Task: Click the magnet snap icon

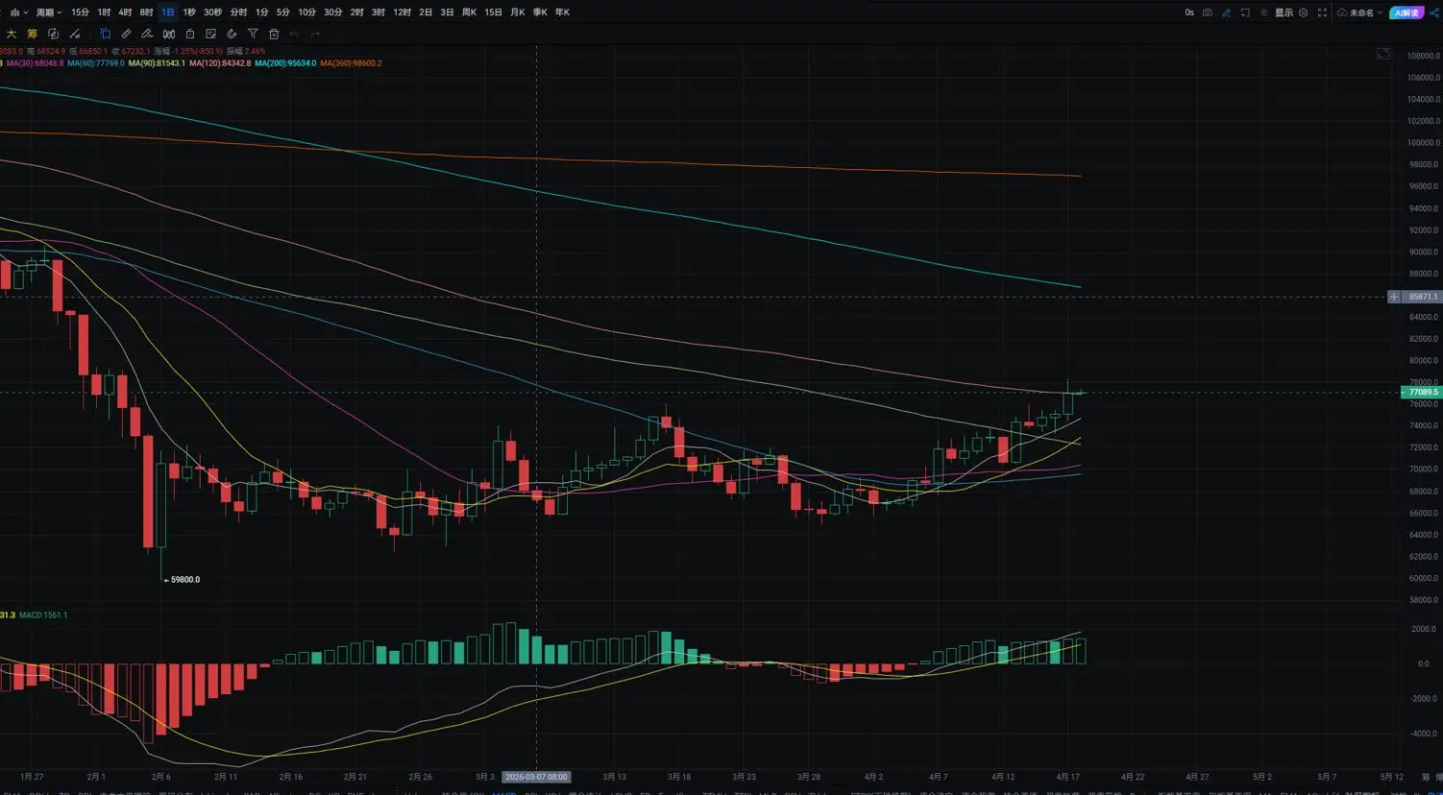Action: (x=232, y=34)
